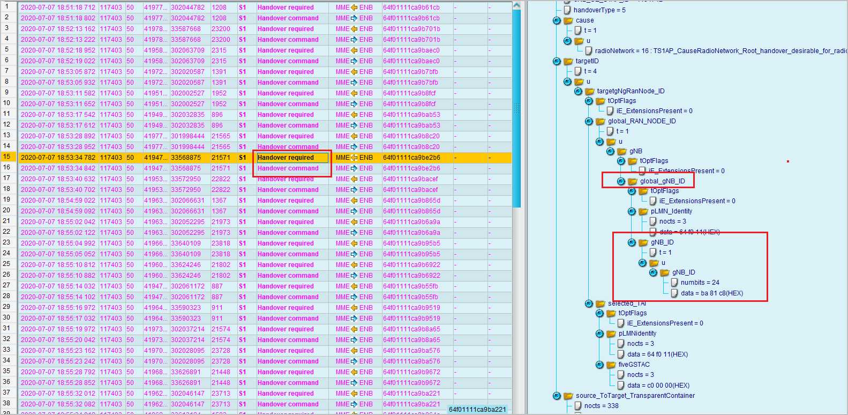This screenshot has height=415, width=848.
Task: Select the pLMNidentity node label
Action: pyautogui.click(x=637, y=334)
